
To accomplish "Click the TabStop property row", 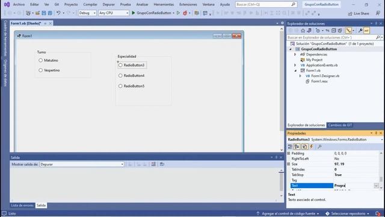I will point(334,175).
